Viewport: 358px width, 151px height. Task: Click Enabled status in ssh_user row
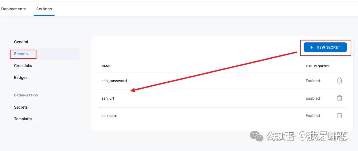313,116
